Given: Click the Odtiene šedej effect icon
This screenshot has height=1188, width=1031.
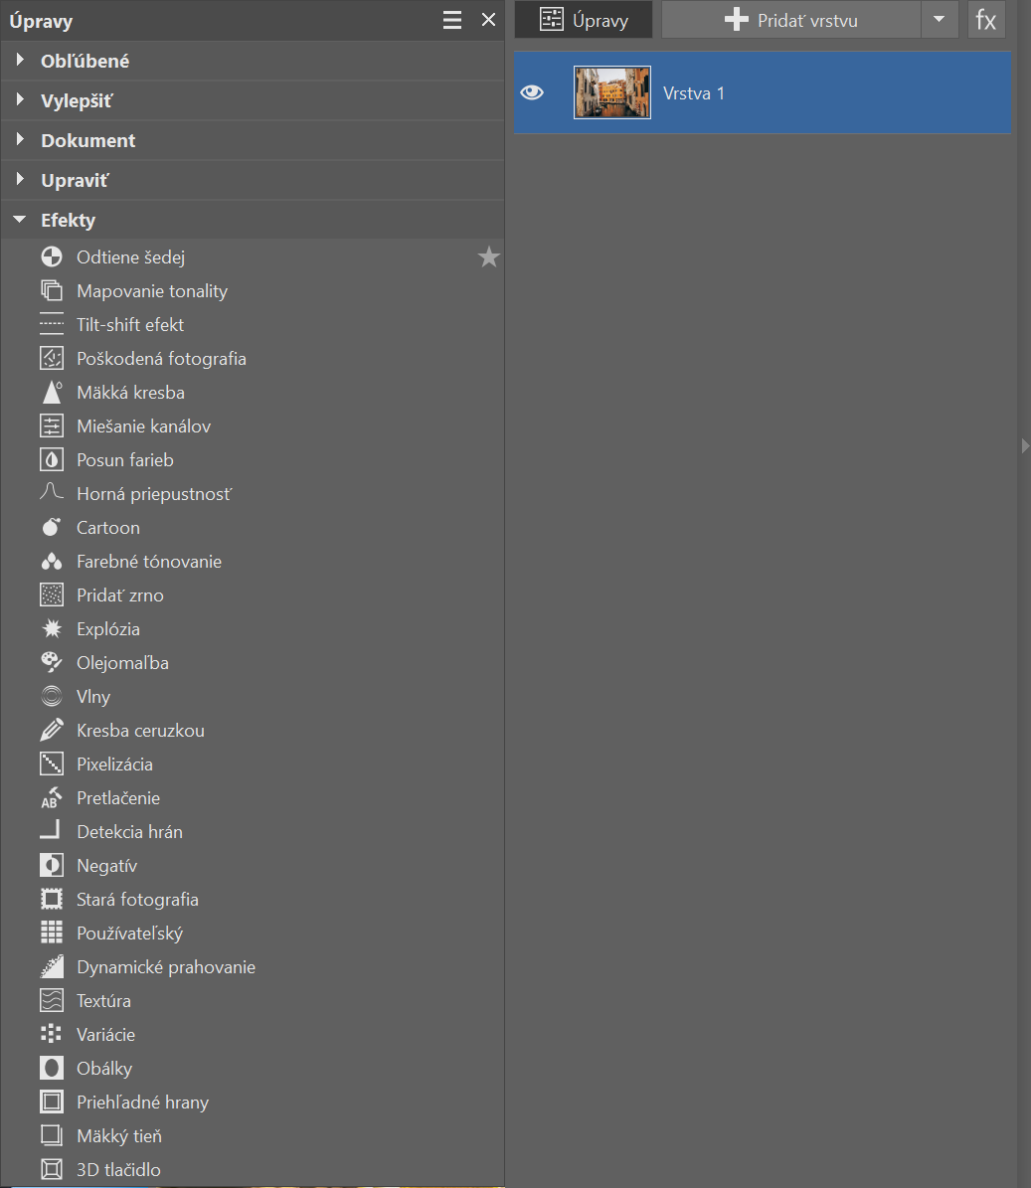Looking at the screenshot, I should click(52, 256).
